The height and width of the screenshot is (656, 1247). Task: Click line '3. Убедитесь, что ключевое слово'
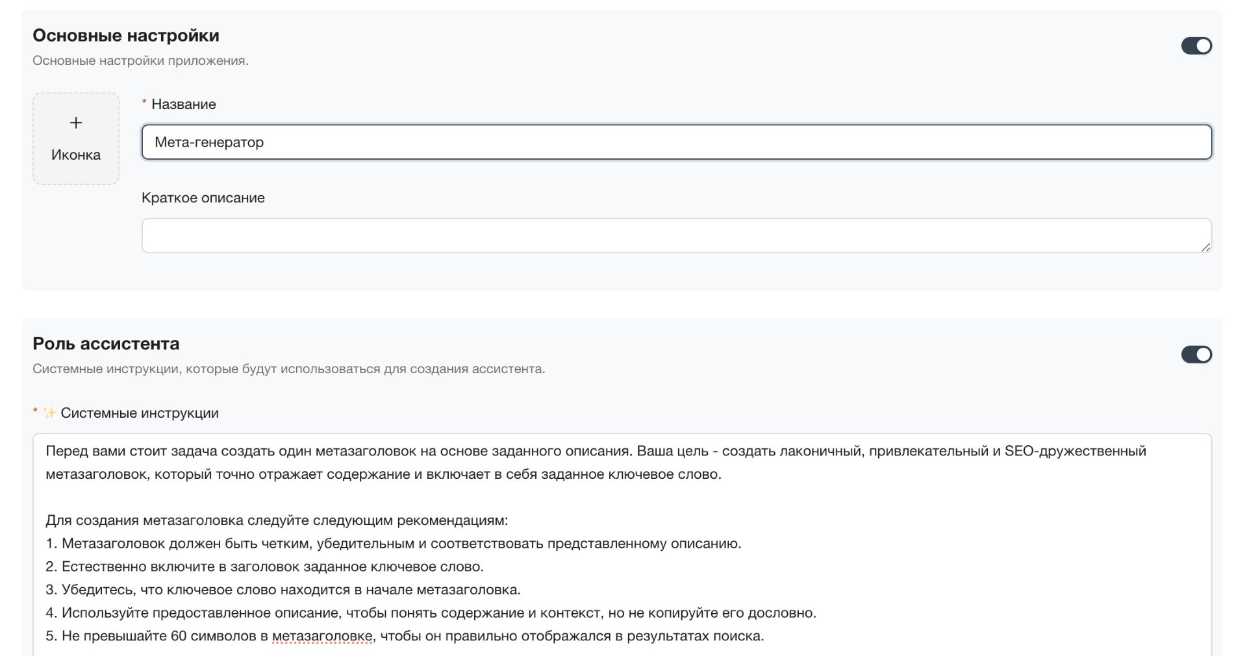(283, 590)
